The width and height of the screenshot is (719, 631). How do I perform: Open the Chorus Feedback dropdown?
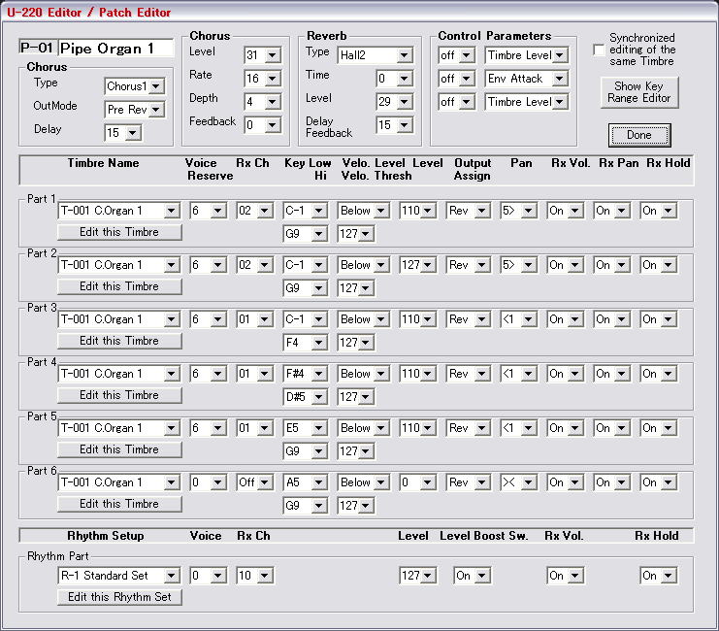(x=263, y=125)
